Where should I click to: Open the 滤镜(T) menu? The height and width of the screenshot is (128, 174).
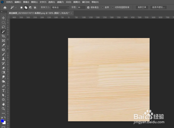(60, 2)
